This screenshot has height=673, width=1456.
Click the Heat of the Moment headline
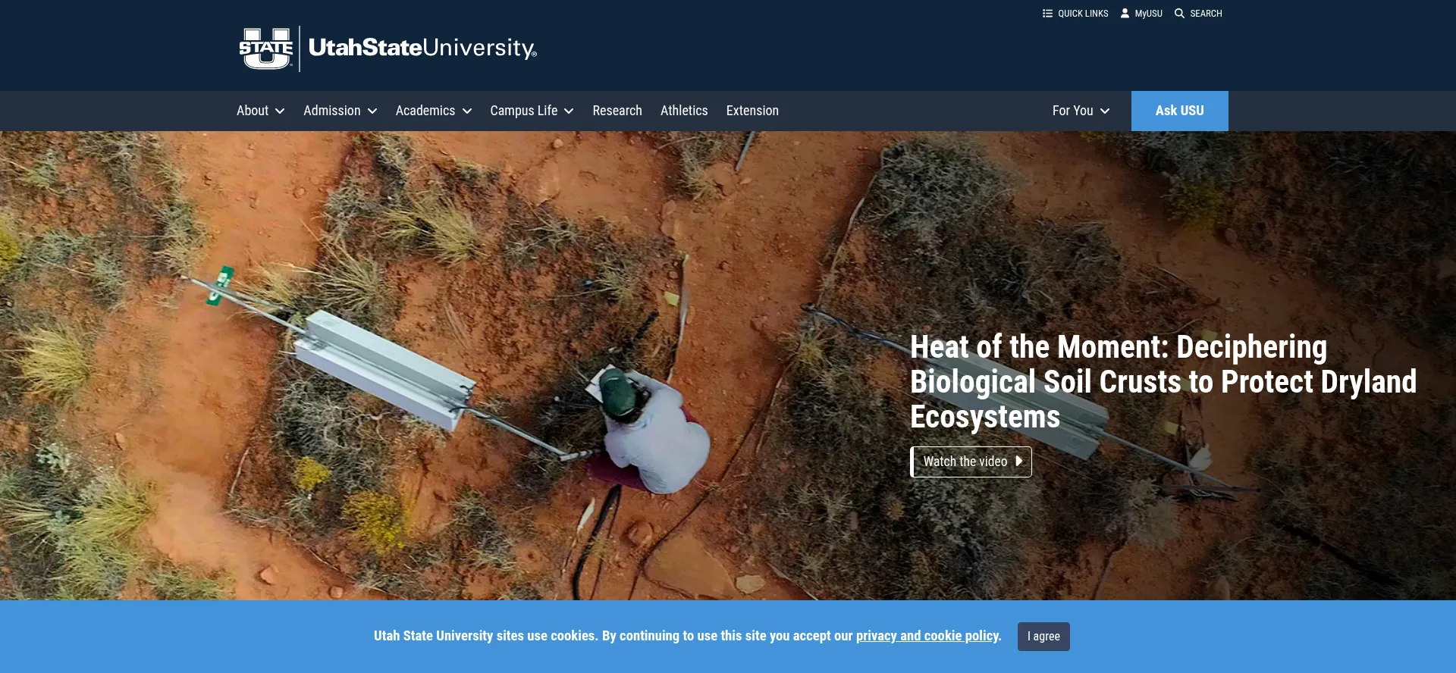pyautogui.click(x=1163, y=382)
